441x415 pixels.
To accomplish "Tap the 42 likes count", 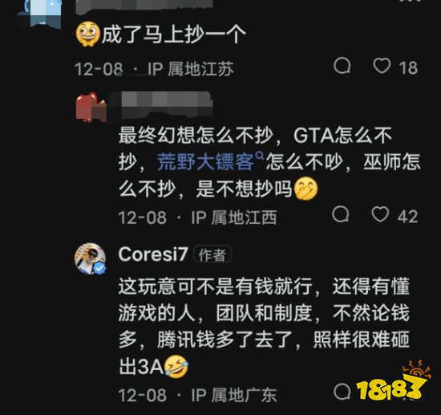I will [408, 217].
